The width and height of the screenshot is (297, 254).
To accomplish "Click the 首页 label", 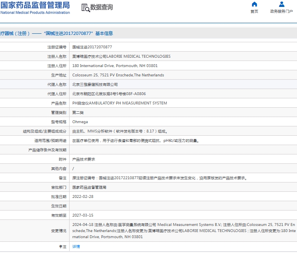I will point(254,11).
